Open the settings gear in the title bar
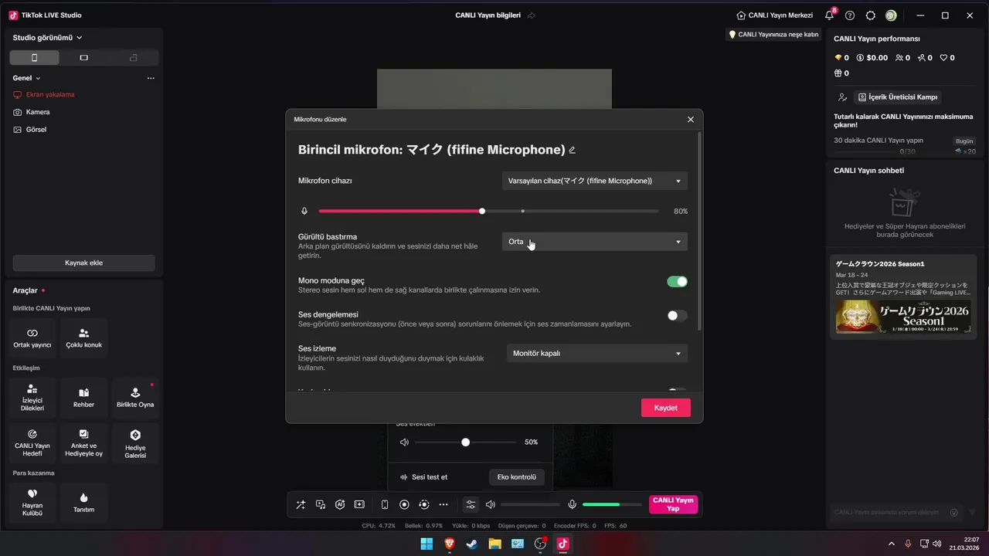The width and height of the screenshot is (989, 556). point(871,15)
